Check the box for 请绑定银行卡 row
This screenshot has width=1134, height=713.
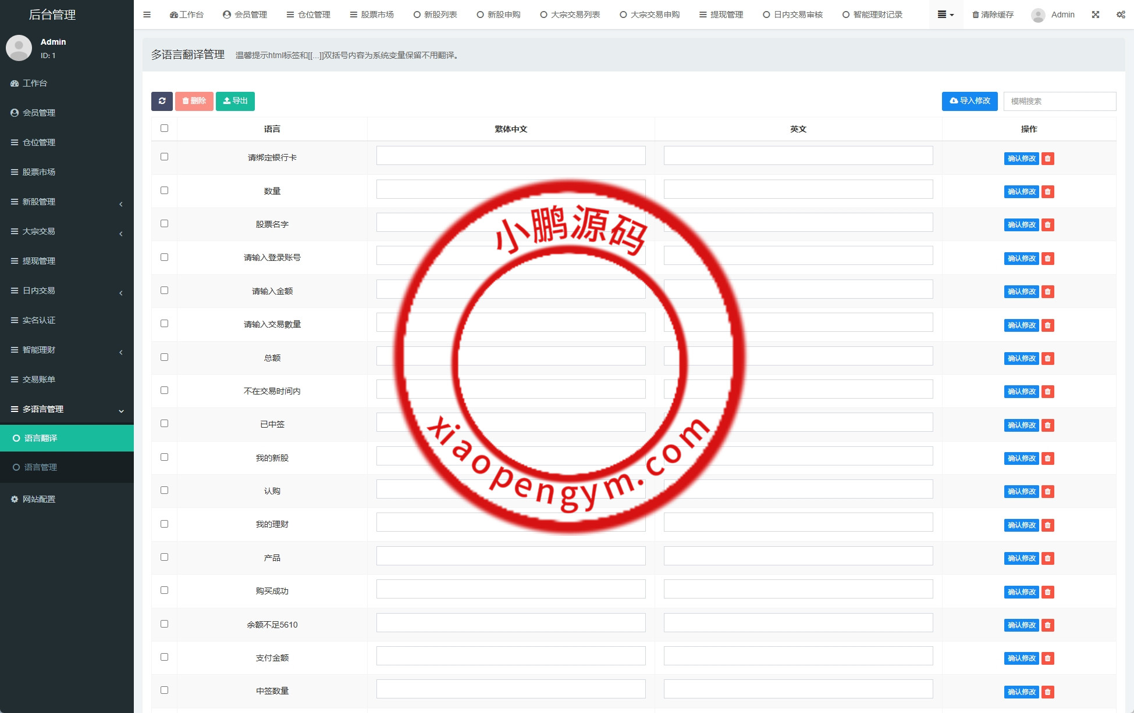[164, 156]
